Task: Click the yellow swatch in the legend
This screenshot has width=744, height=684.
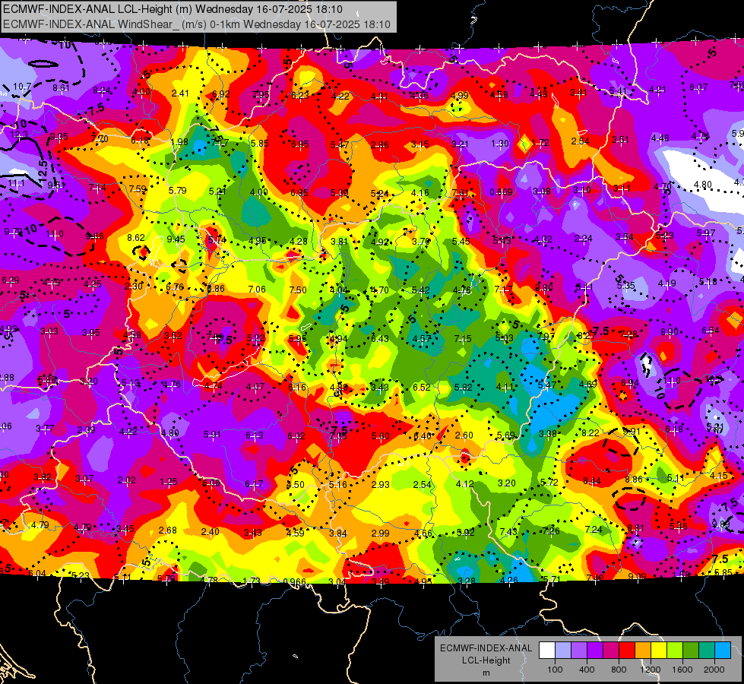Action: [659, 651]
